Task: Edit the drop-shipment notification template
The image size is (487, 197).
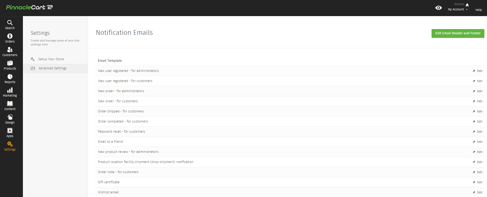Action: pyautogui.click(x=478, y=162)
